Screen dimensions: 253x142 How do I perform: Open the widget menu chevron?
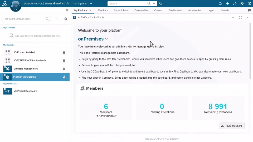247,17
